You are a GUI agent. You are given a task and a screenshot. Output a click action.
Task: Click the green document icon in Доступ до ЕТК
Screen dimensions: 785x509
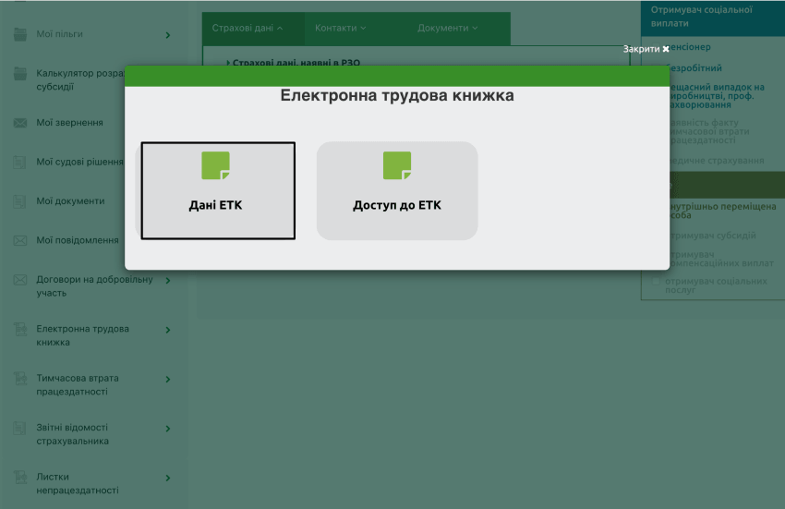coord(397,165)
